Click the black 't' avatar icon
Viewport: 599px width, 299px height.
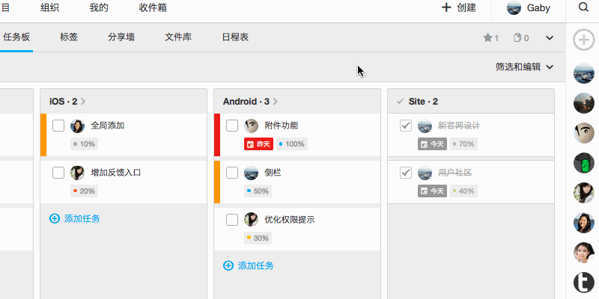[x=584, y=283]
